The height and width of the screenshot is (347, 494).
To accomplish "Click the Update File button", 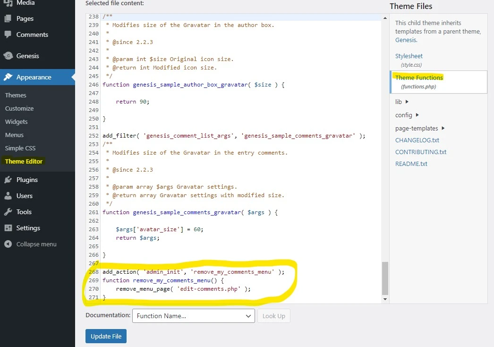I will pyautogui.click(x=106, y=336).
